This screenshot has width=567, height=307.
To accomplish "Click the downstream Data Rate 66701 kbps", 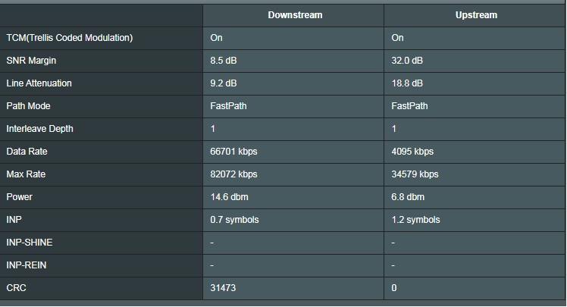I will (233, 152).
